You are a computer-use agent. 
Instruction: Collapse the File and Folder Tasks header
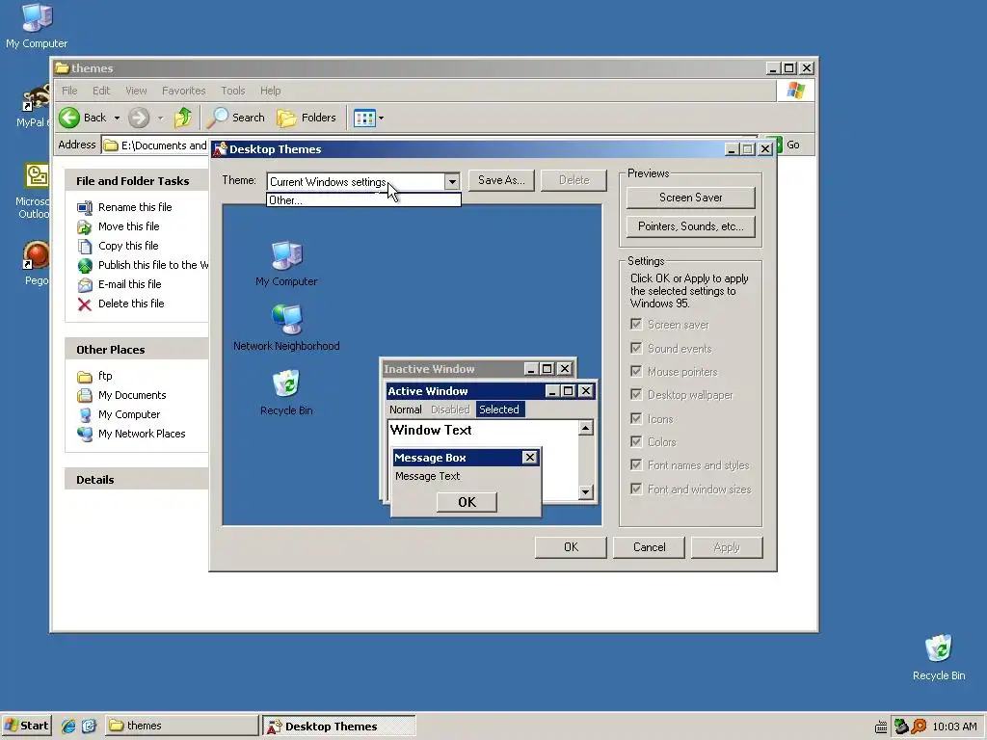137,181
